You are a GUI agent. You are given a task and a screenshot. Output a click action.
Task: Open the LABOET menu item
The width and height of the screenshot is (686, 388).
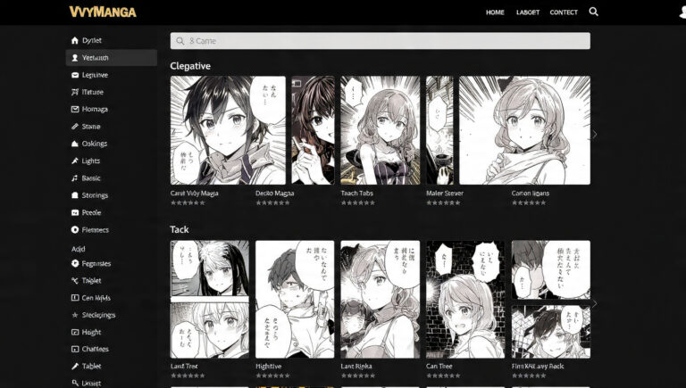[528, 12]
